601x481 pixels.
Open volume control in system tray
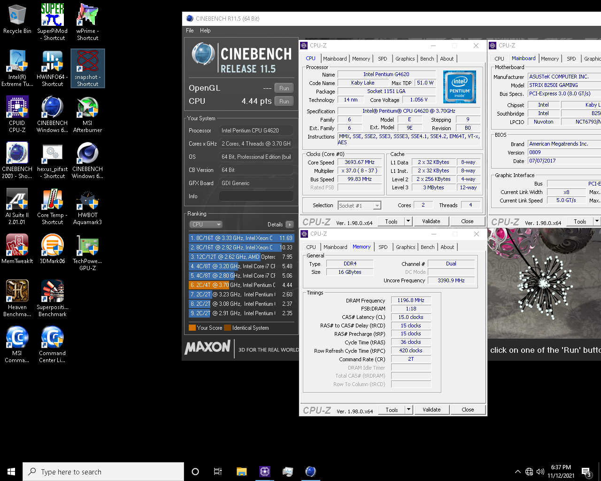point(540,472)
